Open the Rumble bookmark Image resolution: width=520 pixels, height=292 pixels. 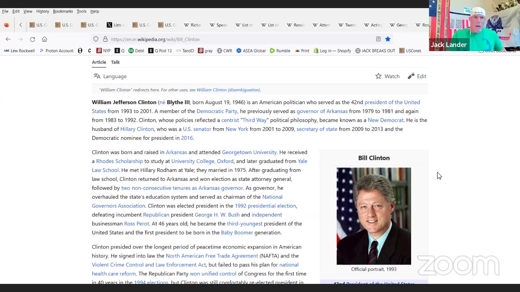(x=280, y=51)
